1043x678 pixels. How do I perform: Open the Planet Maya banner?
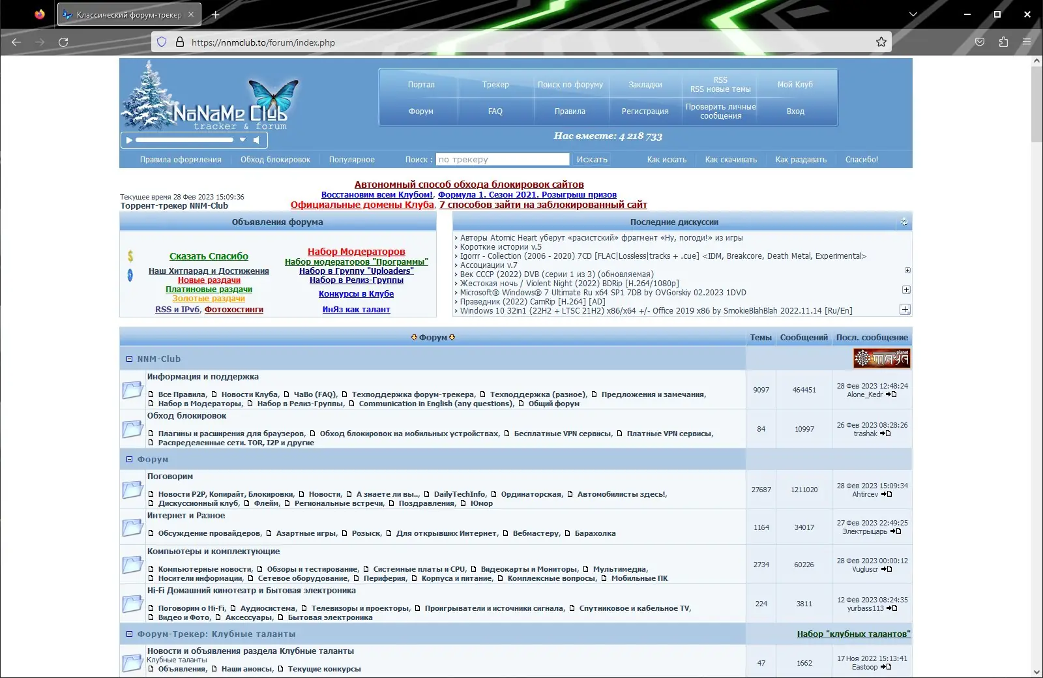(881, 358)
